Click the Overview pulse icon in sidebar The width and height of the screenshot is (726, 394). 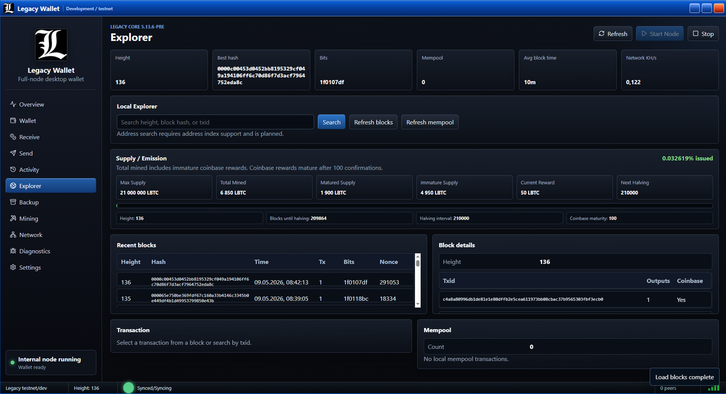point(13,105)
